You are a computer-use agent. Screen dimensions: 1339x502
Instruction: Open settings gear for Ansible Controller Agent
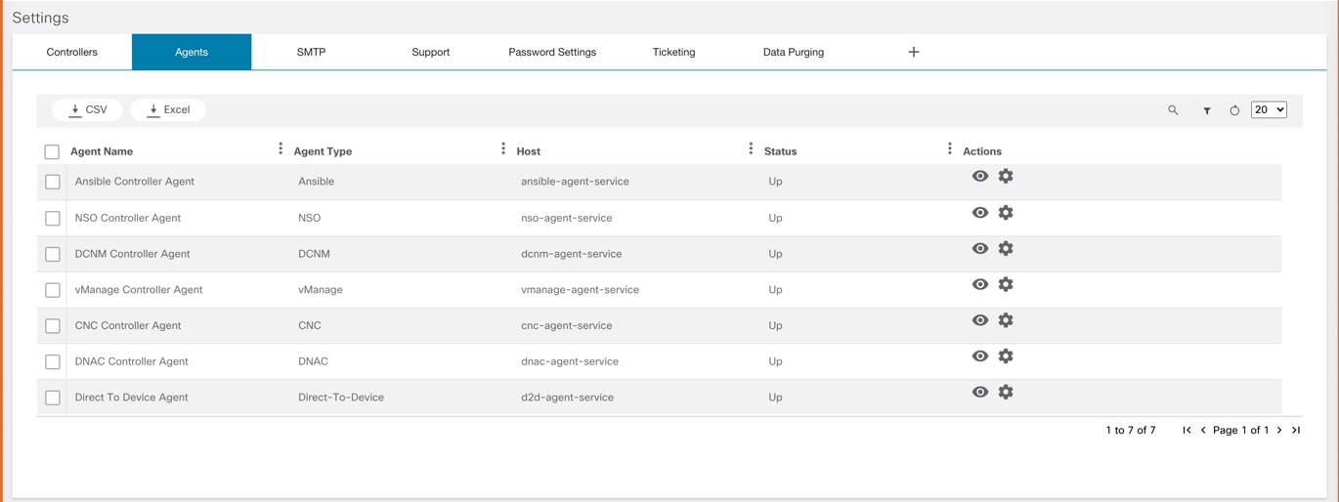point(1006,177)
